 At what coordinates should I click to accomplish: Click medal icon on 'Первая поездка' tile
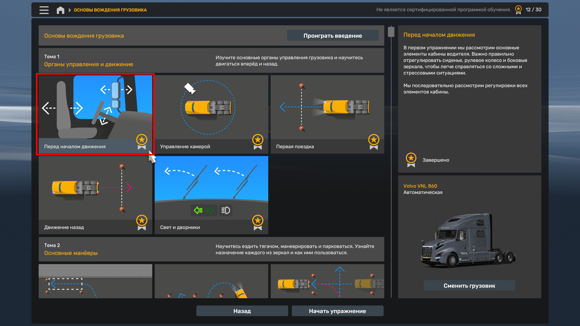click(x=374, y=142)
